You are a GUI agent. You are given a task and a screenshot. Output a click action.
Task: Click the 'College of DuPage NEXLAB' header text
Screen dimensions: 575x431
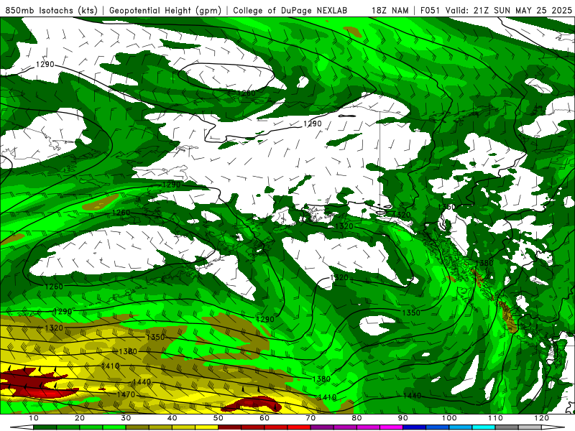(290, 10)
